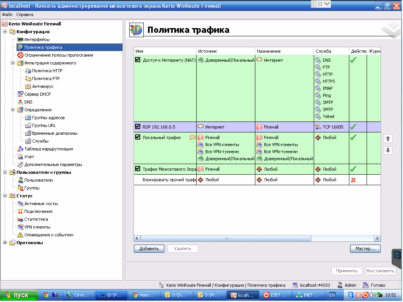Click the Группы users icon
The height and width of the screenshot is (302, 403).
tap(20, 188)
